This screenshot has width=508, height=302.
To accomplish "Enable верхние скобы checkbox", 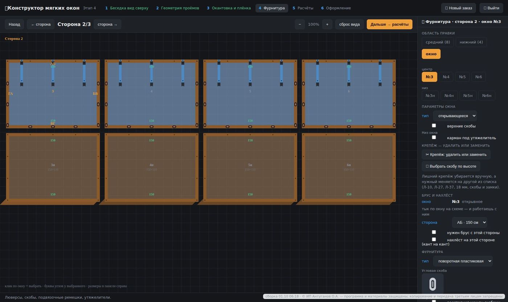I will pyautogui.click(x=434, y=125).
